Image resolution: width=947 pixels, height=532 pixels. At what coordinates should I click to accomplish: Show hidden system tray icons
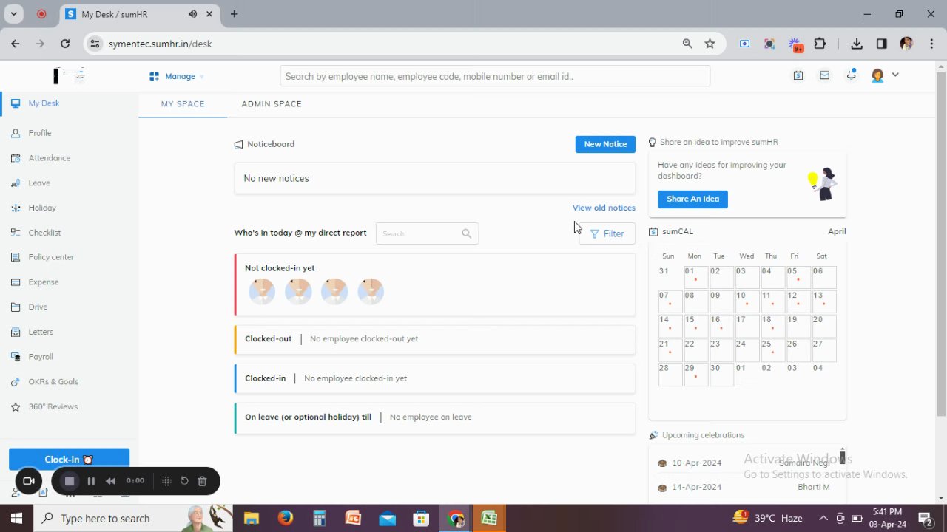[823, 518]
